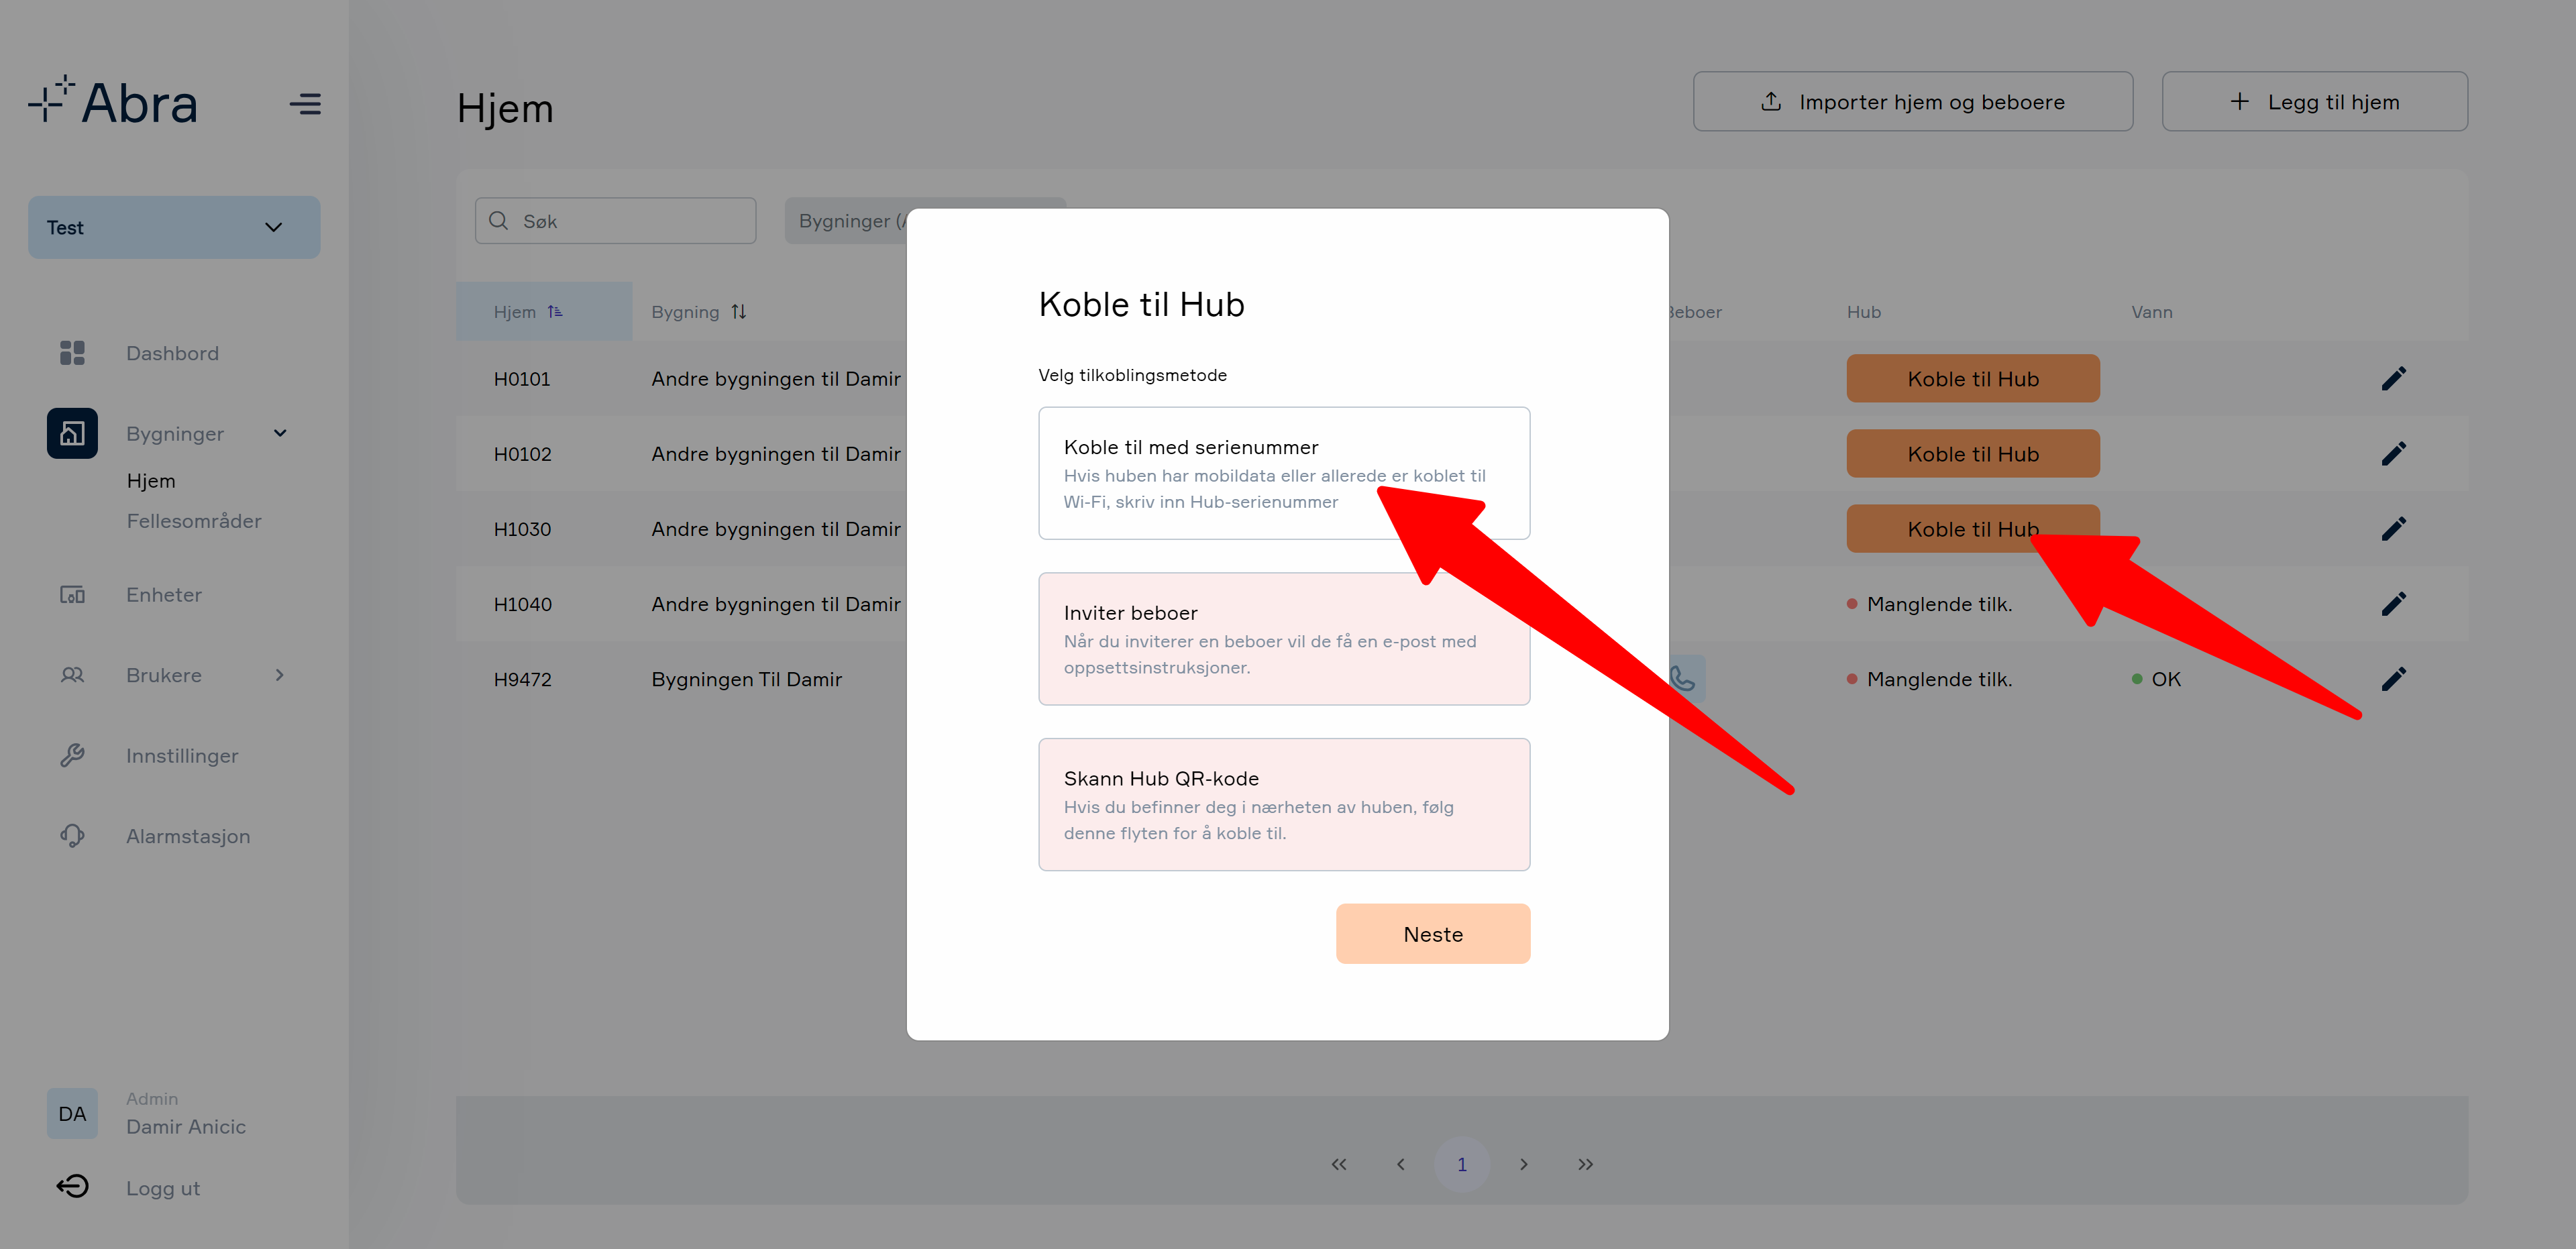Viewport: 2576px width, 1249px height.
Task: Select Koble til med serienummer option
Action: (x=1284, y=473)
